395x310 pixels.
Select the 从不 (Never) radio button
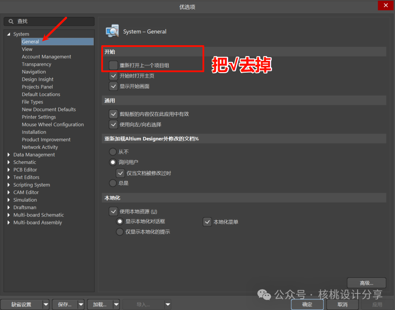coord(113,152)
